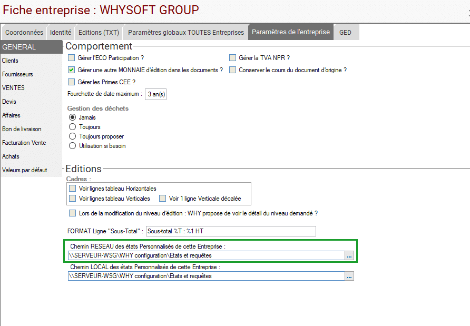Viewport: 470px width, 326px height.
Task: Open the Affaires settings section
Action: coord(31,115)
